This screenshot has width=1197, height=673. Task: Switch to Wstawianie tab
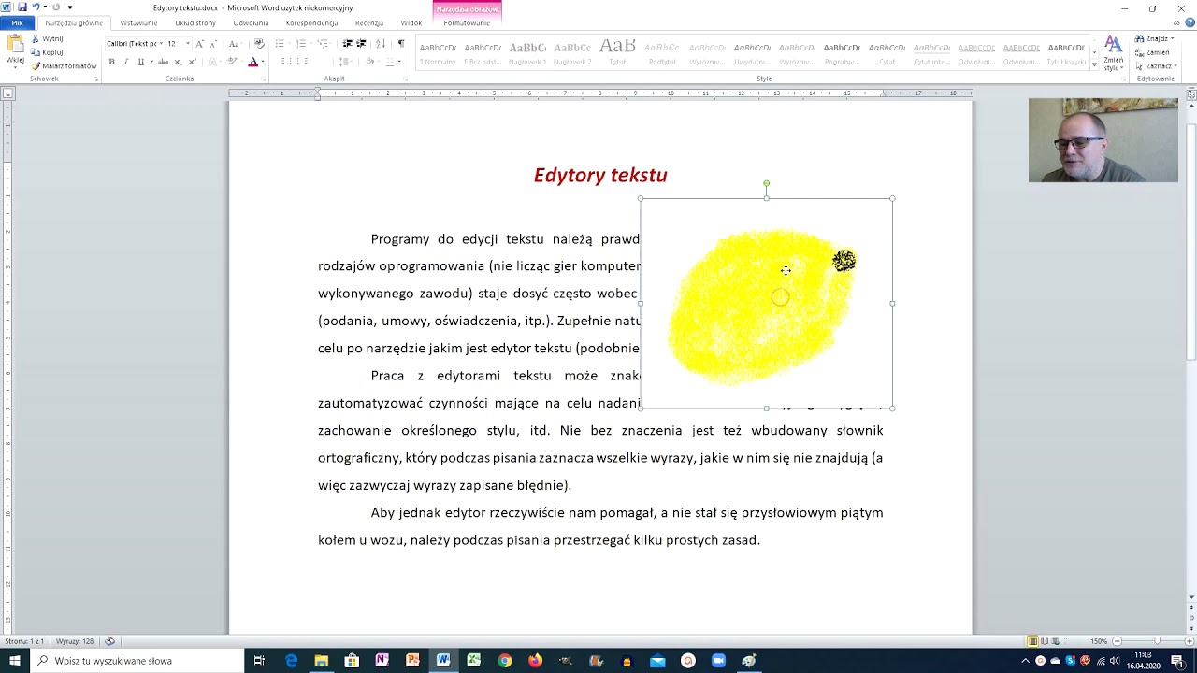(138, 22)
